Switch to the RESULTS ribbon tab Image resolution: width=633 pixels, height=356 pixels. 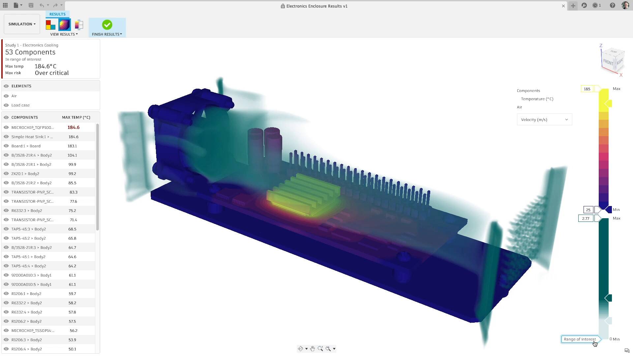coord(57,14)
